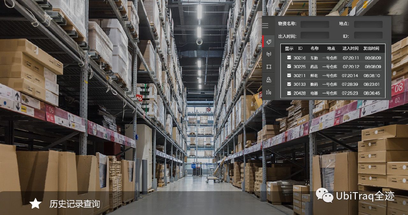Toggle display checkbox for ID 30216

tap(289, 58)
